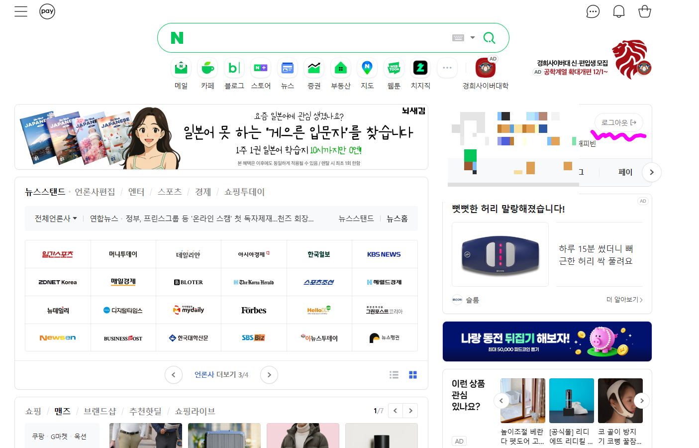Go to next press page arrow
The image size is (699, 448).
point(269,375)
